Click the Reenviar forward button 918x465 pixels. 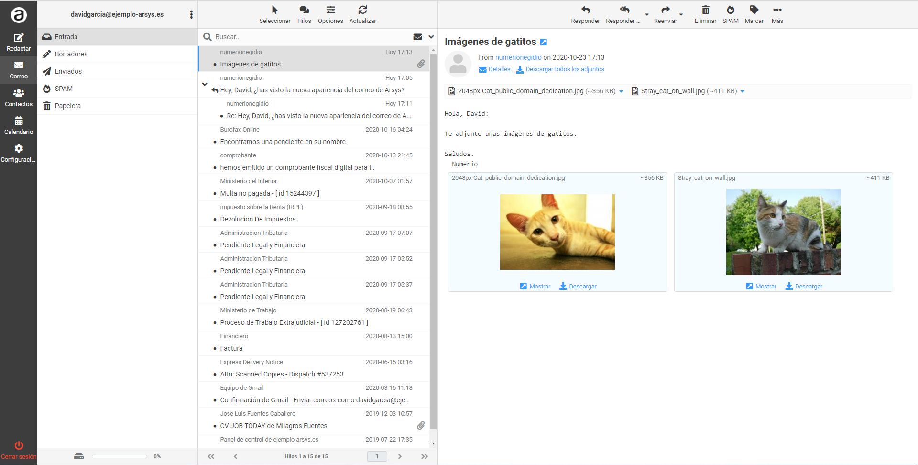point(666,14)
